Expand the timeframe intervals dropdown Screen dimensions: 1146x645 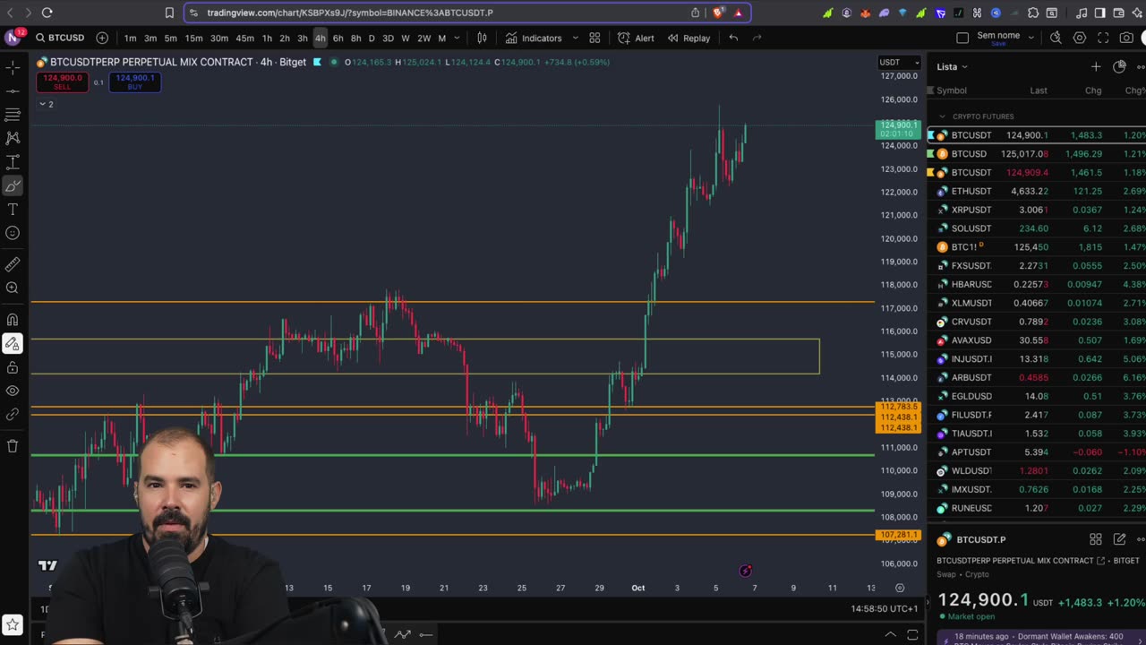point(458,38)
